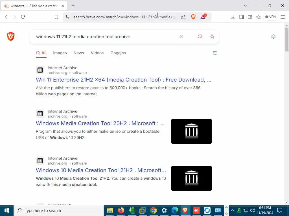This screenshot has width=289, height=216.
Task: Click the address bar URL
Action: pos(124,17)
